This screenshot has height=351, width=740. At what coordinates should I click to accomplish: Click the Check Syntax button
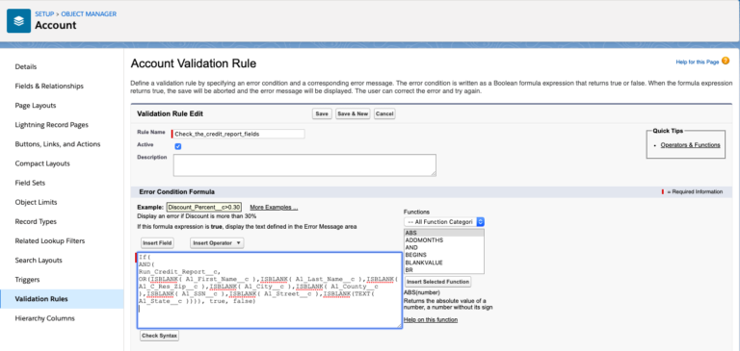(160, 336)
